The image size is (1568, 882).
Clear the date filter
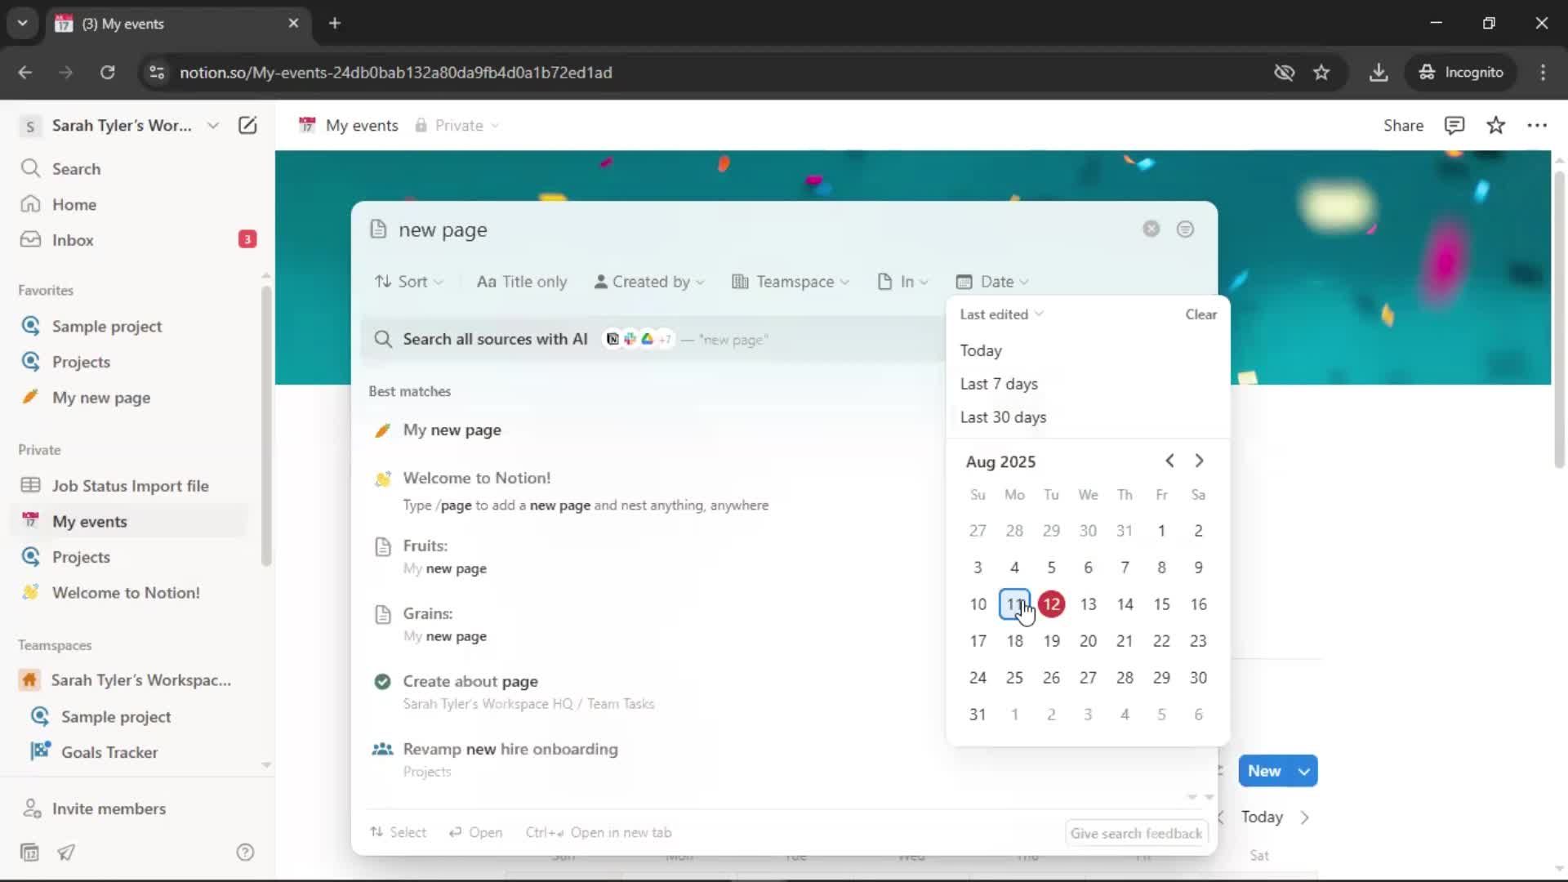tap(1200, 314)
